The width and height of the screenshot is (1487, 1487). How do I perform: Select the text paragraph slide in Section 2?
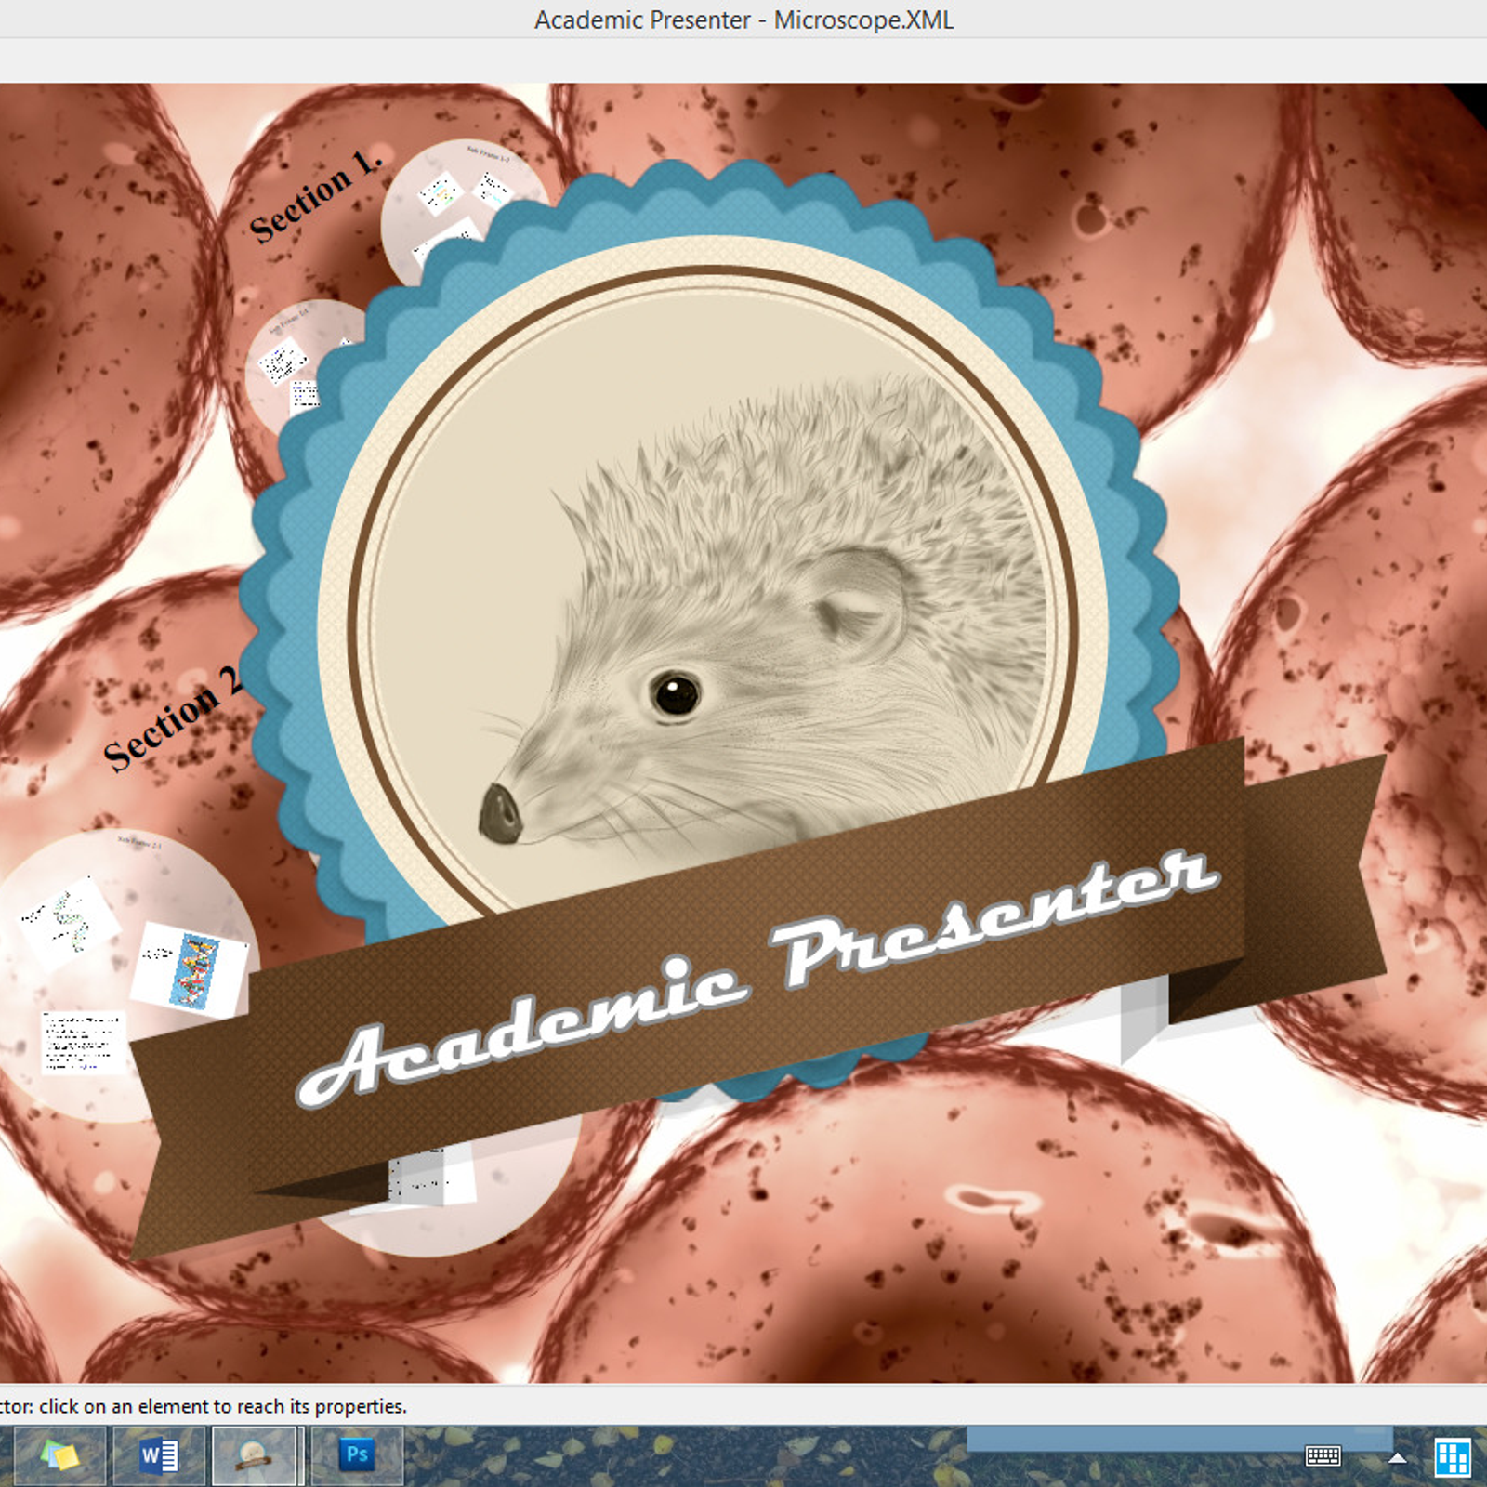tap(84, 1042)
